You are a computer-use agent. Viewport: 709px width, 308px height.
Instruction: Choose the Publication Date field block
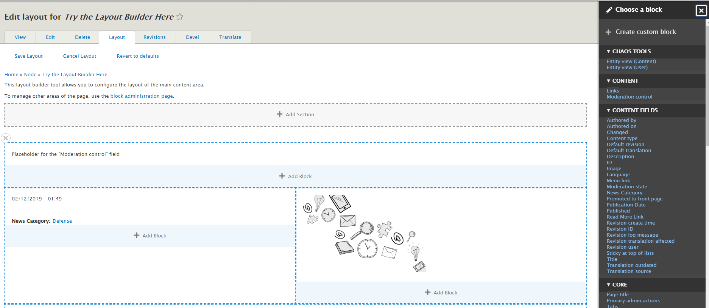[x=626, y=205]
